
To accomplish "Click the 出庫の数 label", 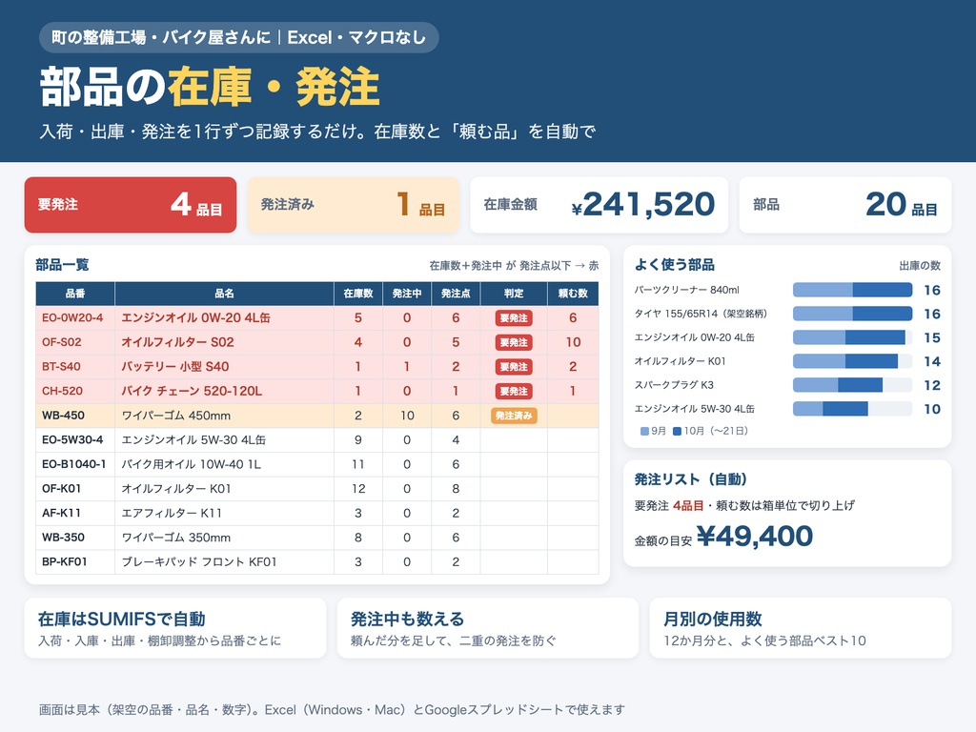I will [920, 266].
